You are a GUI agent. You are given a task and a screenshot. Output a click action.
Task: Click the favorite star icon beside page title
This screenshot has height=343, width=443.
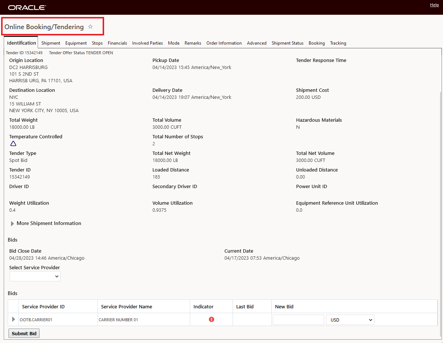point(90,27)
